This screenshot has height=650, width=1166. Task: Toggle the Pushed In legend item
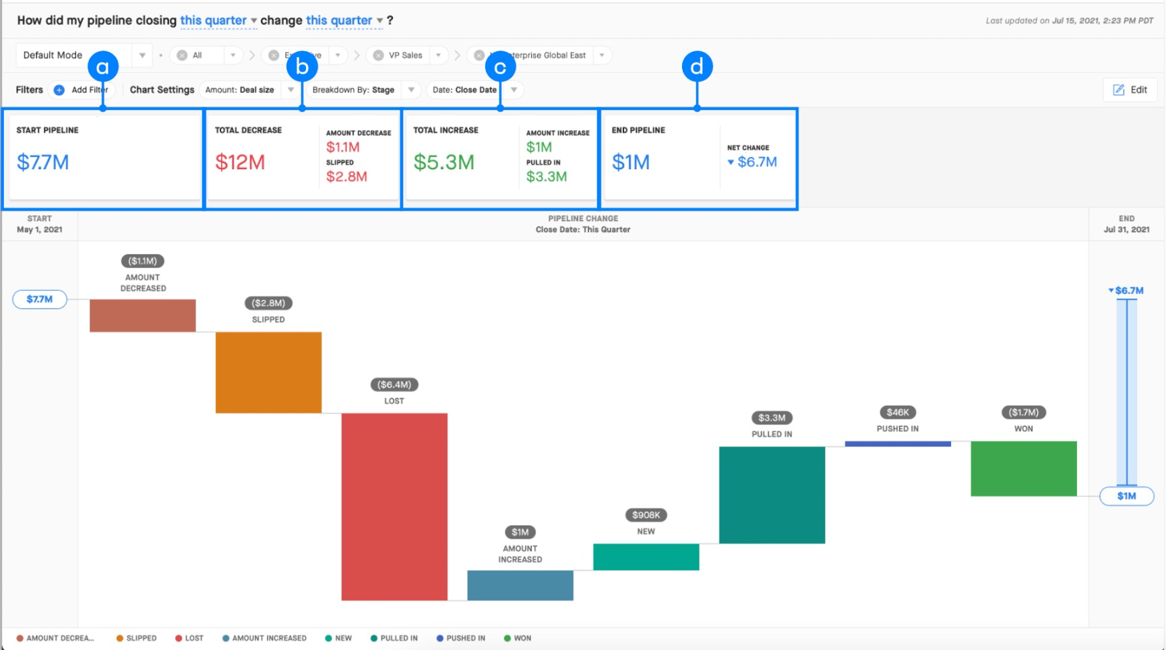[x=461, y=638]
